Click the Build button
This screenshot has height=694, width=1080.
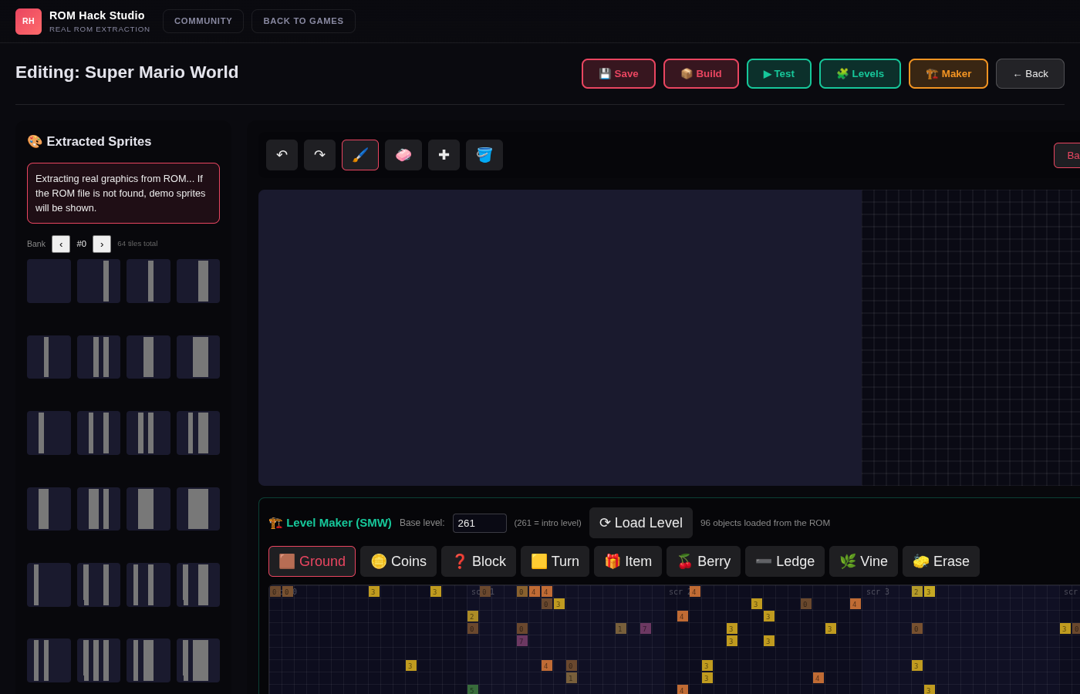(x=701, y=74)
